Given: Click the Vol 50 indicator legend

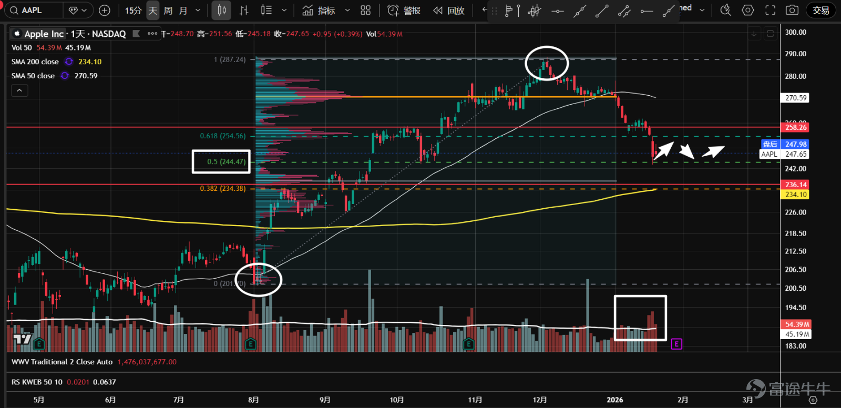Looking at the screenshot, I should pyautogui.click(x=22, y=47).
